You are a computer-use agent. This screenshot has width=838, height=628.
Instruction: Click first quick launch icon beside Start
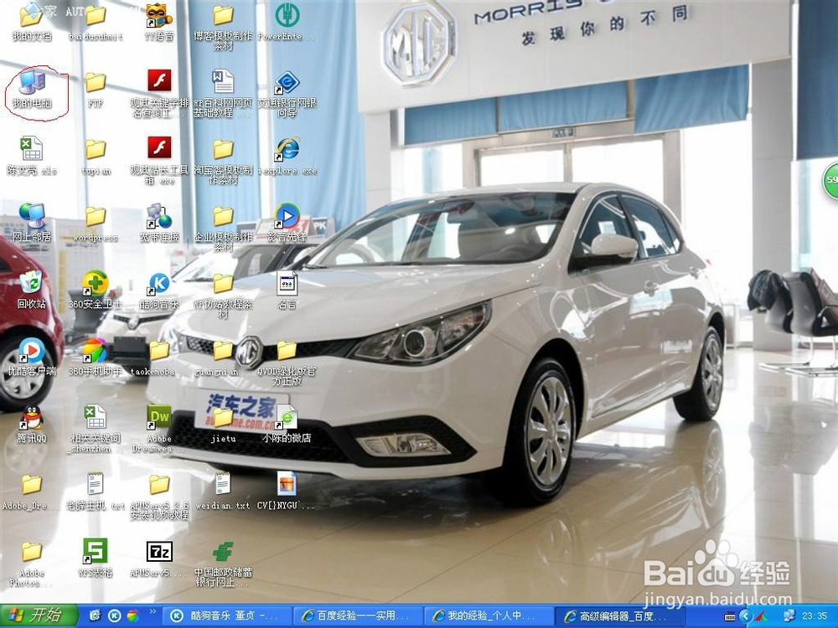[96, 615]
